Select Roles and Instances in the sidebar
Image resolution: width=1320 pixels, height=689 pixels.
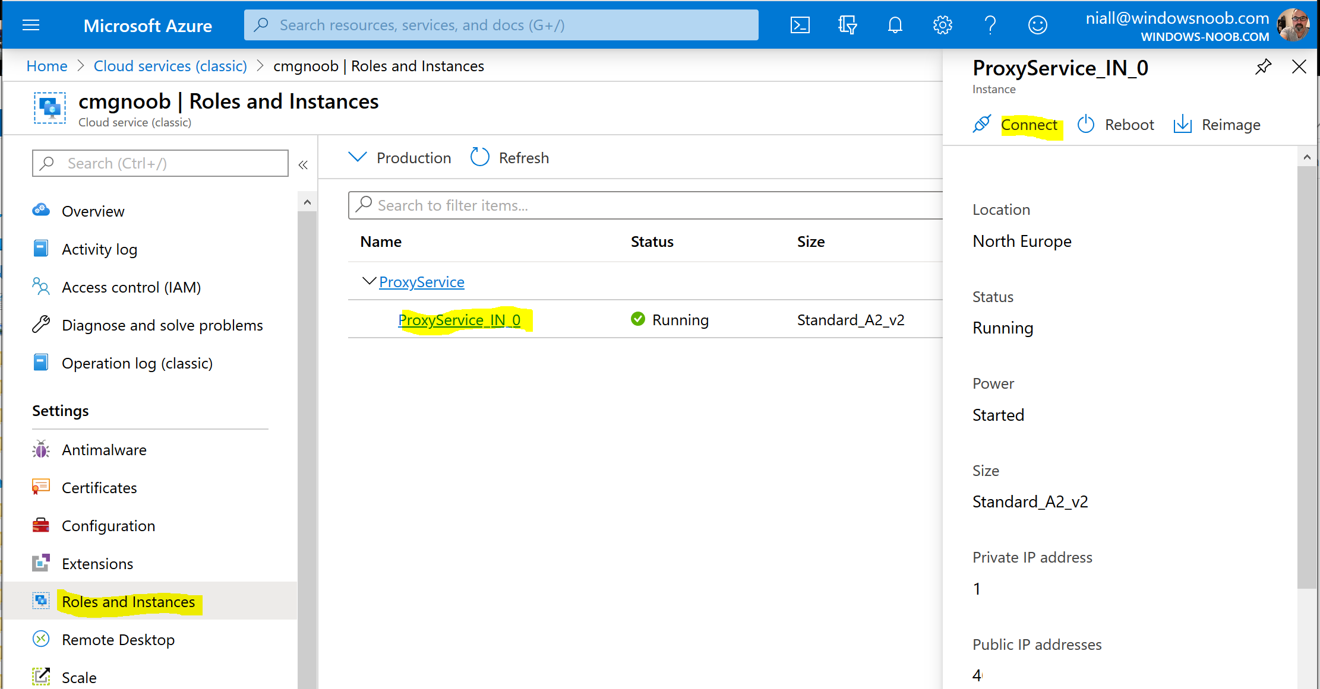[128, 602]
